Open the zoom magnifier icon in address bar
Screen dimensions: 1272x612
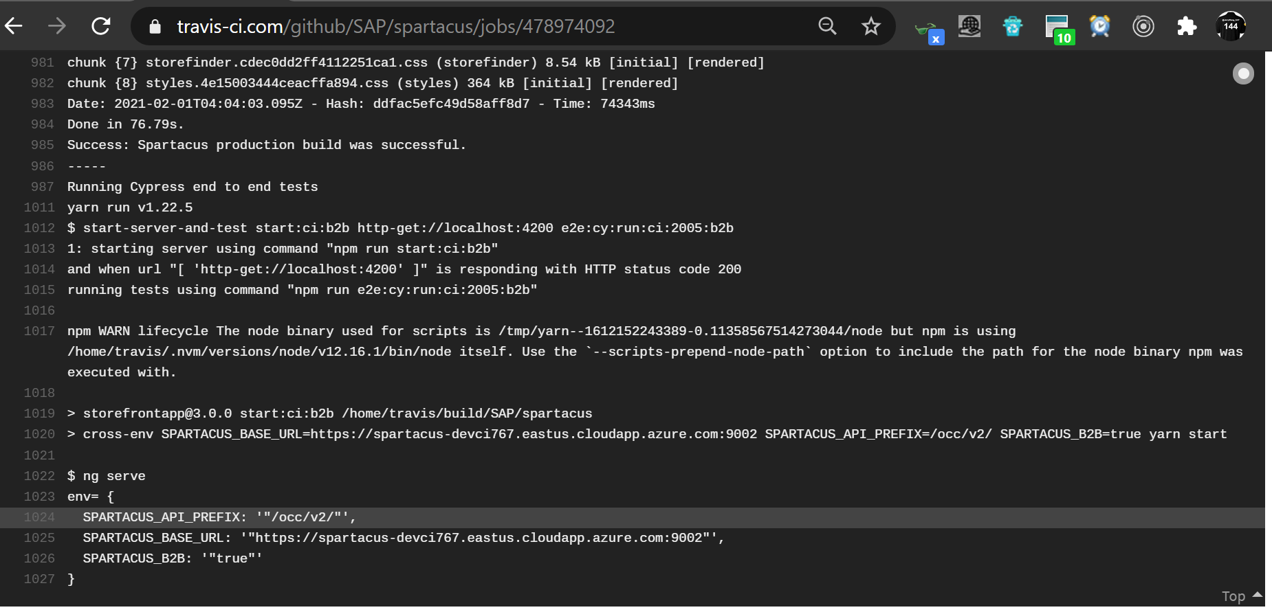828,27
